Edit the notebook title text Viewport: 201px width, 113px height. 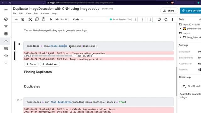tap(56, 8)
